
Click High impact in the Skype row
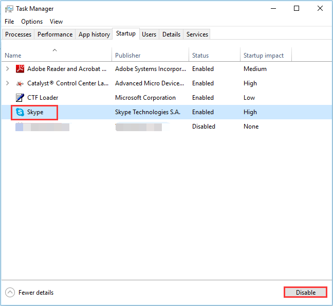point(250,112)
